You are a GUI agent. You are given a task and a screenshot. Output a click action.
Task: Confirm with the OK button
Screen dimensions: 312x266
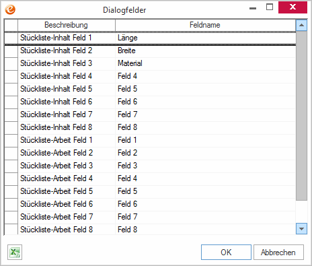click(x=226, y=252)
